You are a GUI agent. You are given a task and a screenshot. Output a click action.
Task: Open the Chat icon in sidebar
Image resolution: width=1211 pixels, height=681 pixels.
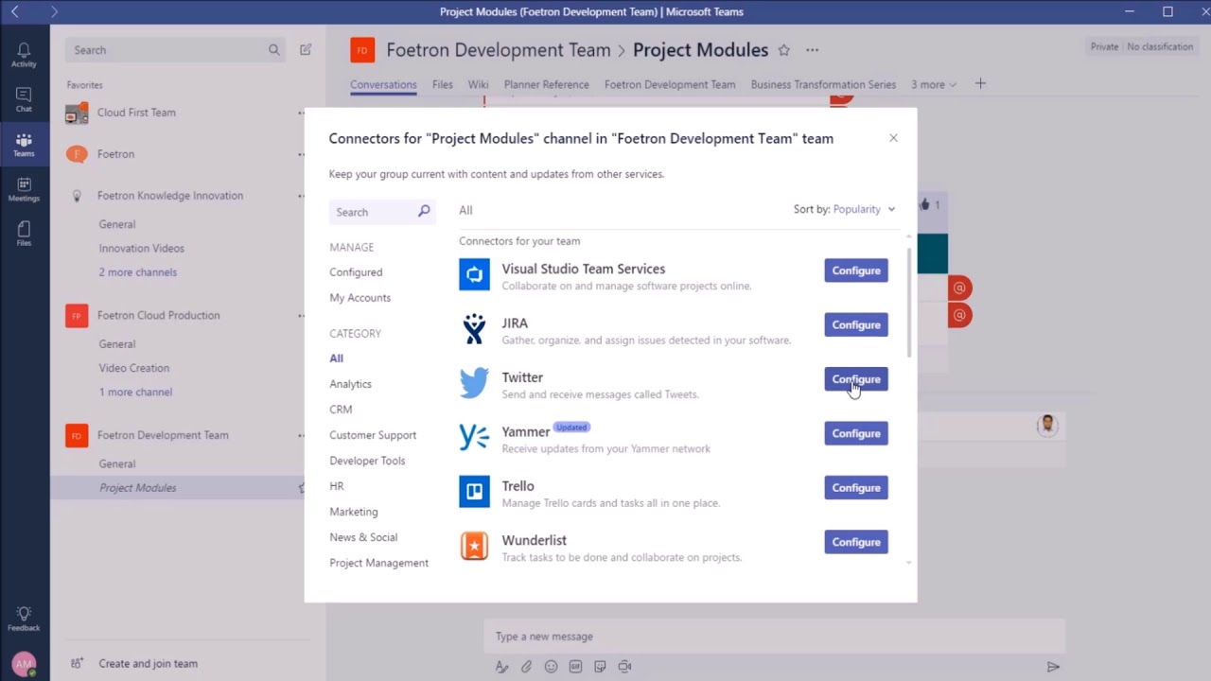click(24, 99)
